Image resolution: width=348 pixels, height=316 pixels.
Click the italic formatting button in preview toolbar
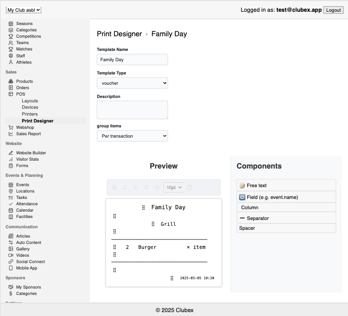click(125, 188)
